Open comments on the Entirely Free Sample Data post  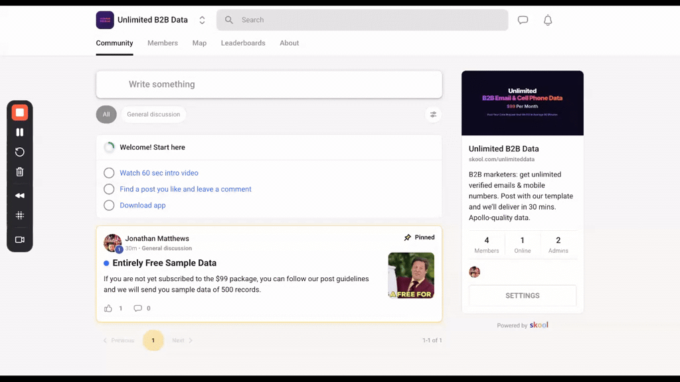(x=137, y=308)
